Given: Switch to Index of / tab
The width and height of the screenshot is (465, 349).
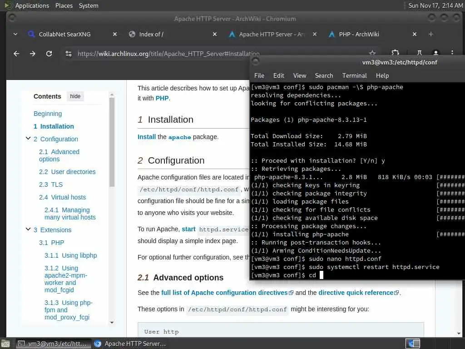Looking at the screenshot, I should click(x=151, y=34).
